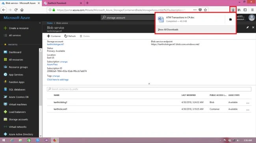Click the Delete toolbar button
The height and width of the screenshot is (143, 256).
[x=85, y=36]
